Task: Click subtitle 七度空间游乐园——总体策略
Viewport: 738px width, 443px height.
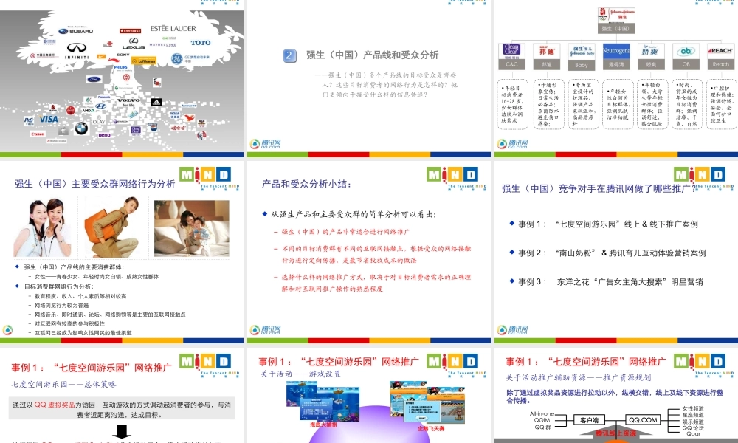Action: (x=63, y=385)
